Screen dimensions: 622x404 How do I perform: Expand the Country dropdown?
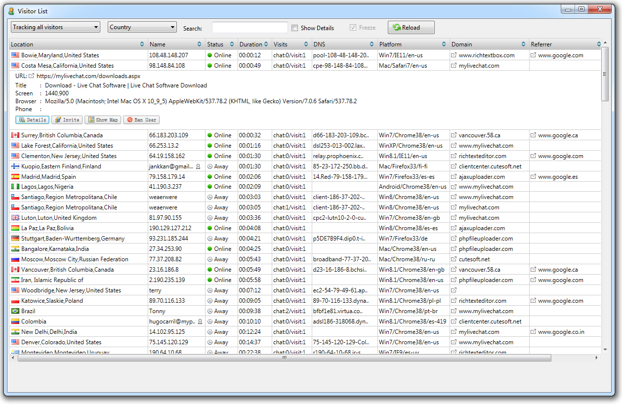point(142,27)
